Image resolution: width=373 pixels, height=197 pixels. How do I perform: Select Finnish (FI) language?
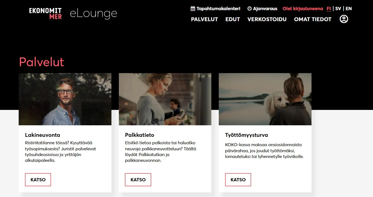click(329, 9)
